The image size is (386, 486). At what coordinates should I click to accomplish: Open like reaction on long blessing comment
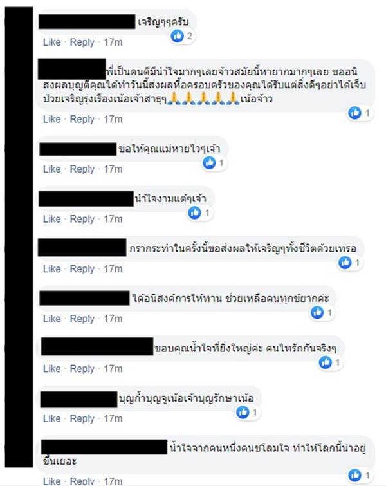tap(354, 113)
